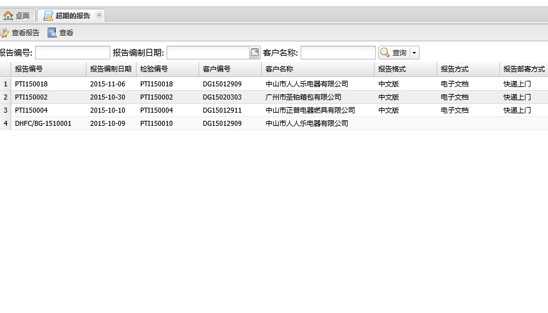The image size is (548, 313).
Task: Switch to the 桌面 tab
Action: [x=22, y=16]
